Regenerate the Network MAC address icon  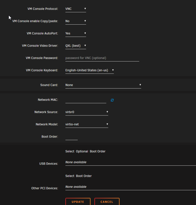click(x=112, y=100)
